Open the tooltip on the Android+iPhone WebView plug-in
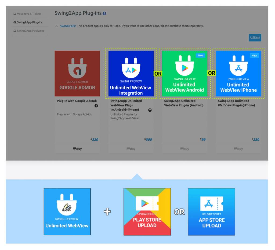Viewport: 275px width, 250px height. coord(150,110)
